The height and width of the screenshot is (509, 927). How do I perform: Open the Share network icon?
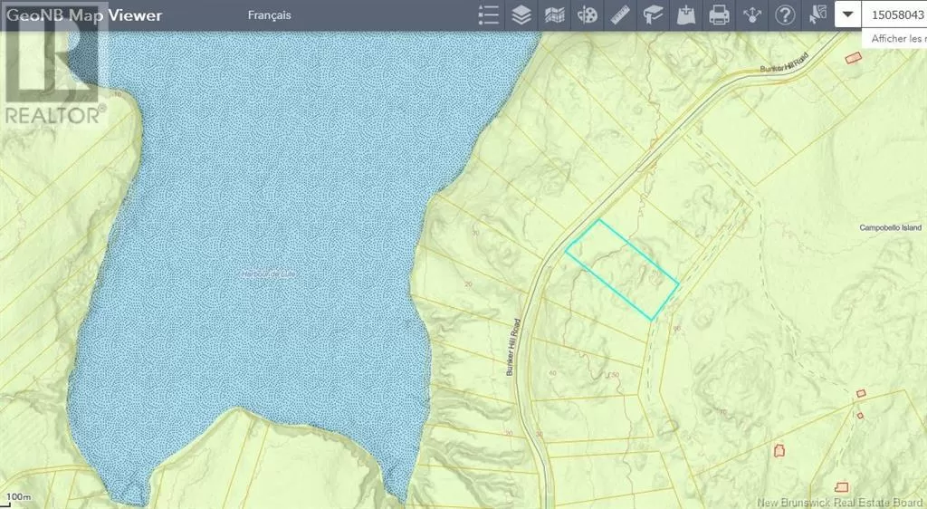point(752,15)
